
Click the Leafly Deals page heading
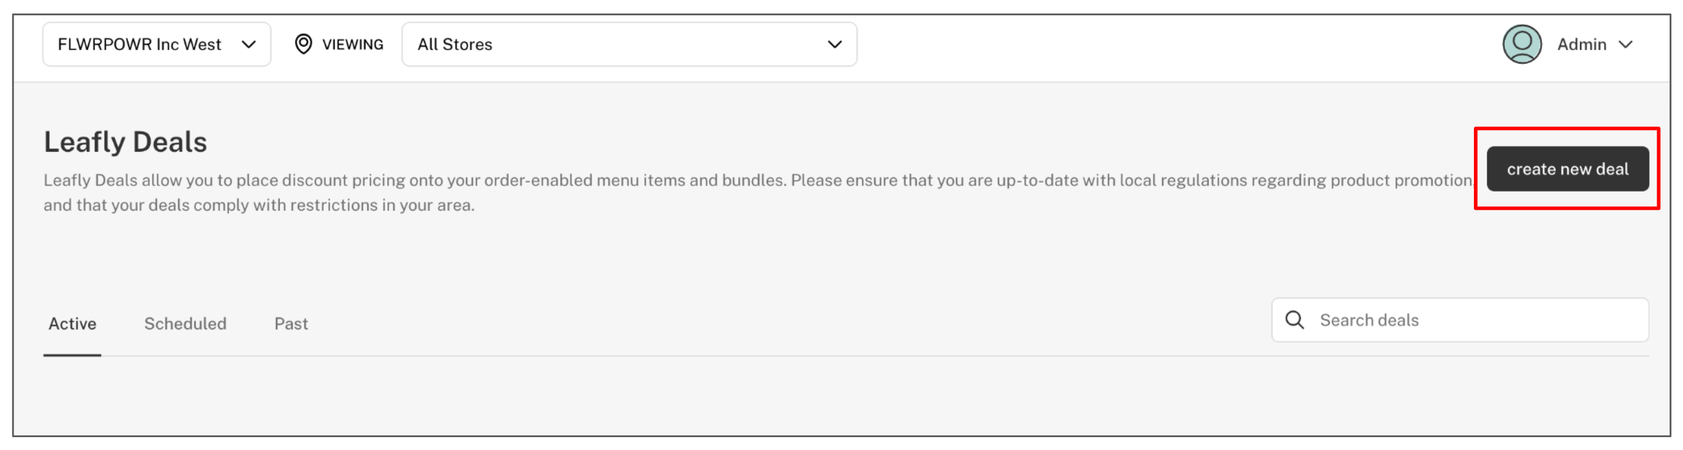click(x=125, y=142)
